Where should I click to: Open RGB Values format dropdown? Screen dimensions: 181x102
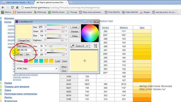point(24,46)
